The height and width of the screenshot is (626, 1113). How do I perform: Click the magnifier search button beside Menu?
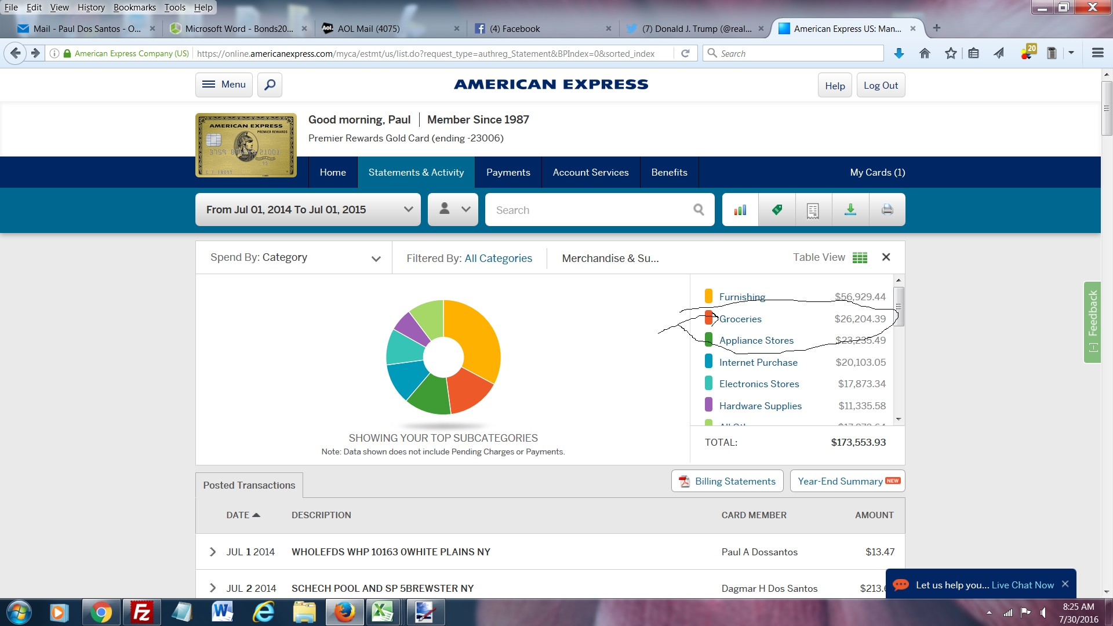270,85
